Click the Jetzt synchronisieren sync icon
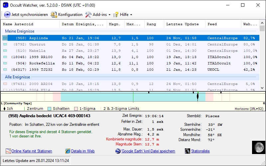Screen dimensions: 266x166 7,15
